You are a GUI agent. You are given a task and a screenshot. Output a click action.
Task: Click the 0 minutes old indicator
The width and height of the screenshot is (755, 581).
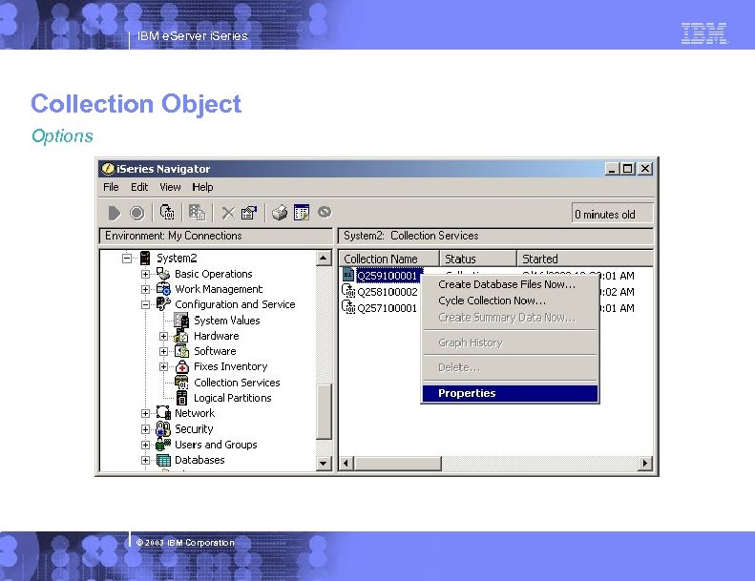point(612,215)
